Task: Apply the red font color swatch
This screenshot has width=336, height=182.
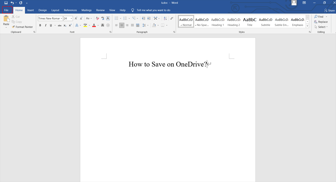Action: (x=94, y=25)
